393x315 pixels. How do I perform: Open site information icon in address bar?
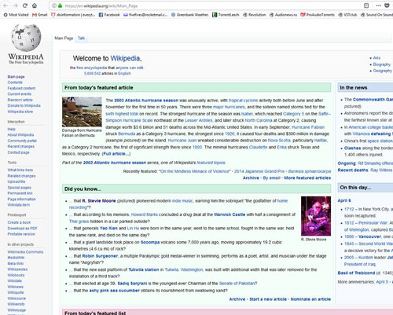53,5
